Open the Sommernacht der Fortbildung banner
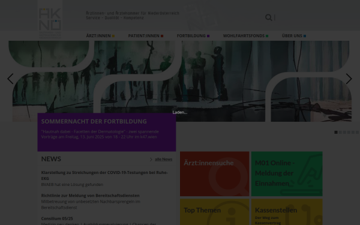The height and width of the screenshot is (225, 360). [x=107, y=132]
